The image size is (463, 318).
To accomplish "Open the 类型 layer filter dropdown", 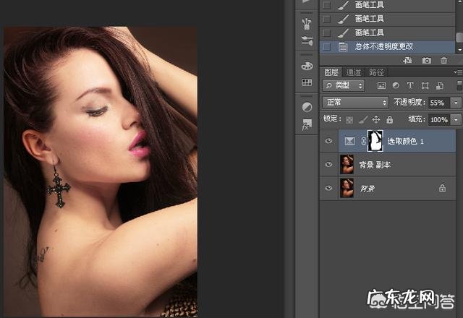I will [x=343, y=85].
